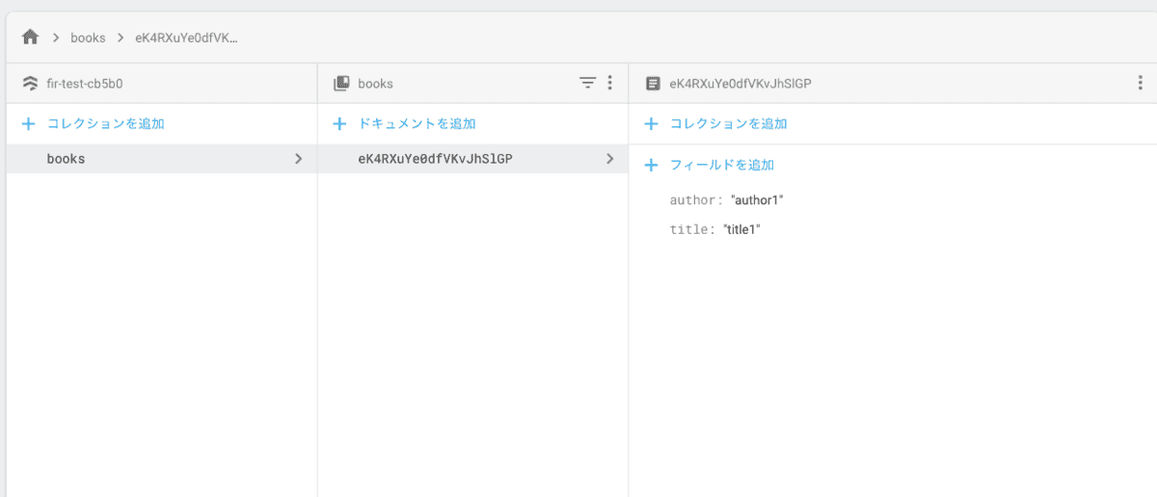Click the collection icon beside books header
Viewport: 1157px width, 497px height.
(341, 84)
